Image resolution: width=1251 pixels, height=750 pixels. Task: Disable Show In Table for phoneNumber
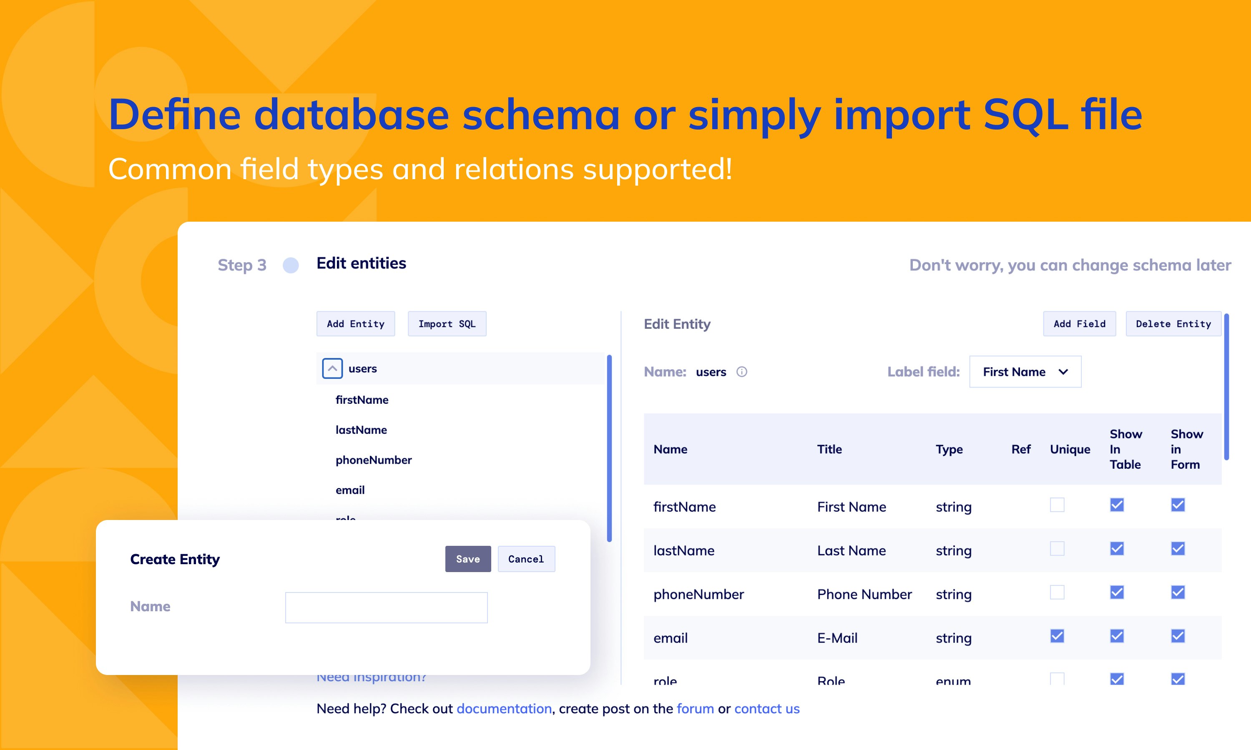click(x=1116, y=592)
